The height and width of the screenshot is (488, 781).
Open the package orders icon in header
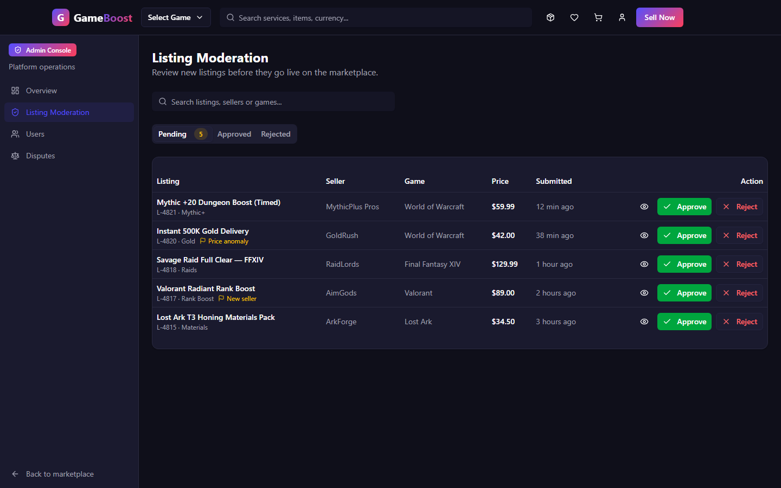(x=550, y=17)
